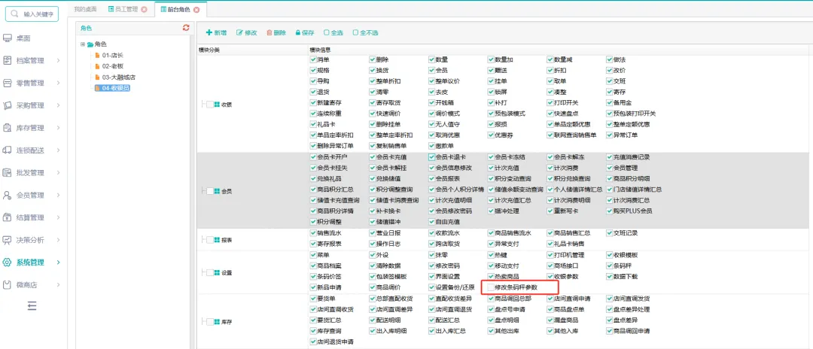
Task: Expand 采购管理 using its chevron
Action: [x=59, y=105]
